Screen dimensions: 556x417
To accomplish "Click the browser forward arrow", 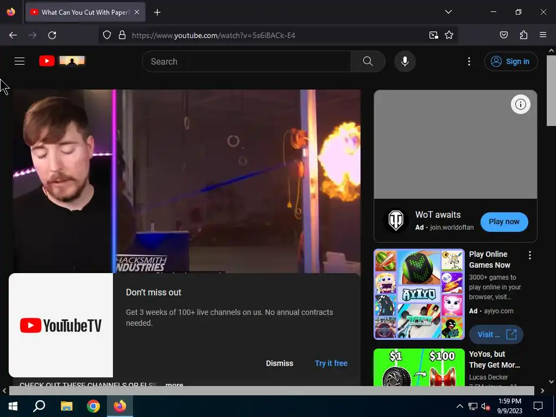I will tap(33, 35).
